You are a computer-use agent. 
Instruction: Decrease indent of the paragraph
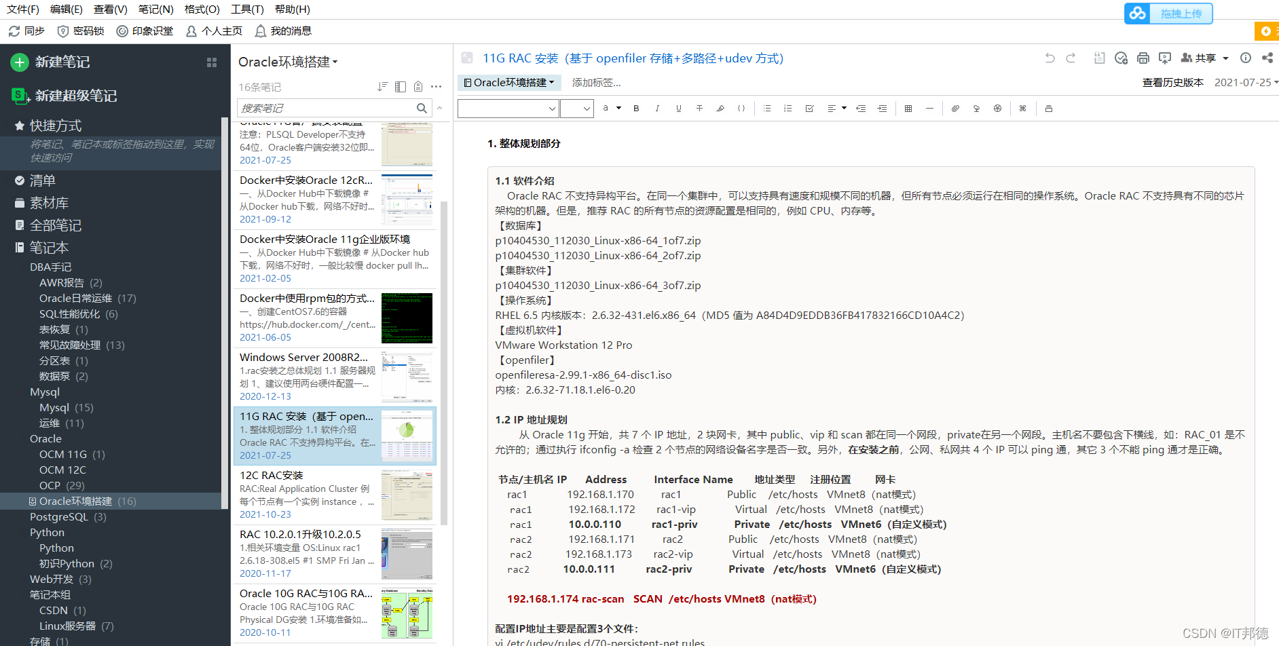pyautogui.click(x=861, y=109)
